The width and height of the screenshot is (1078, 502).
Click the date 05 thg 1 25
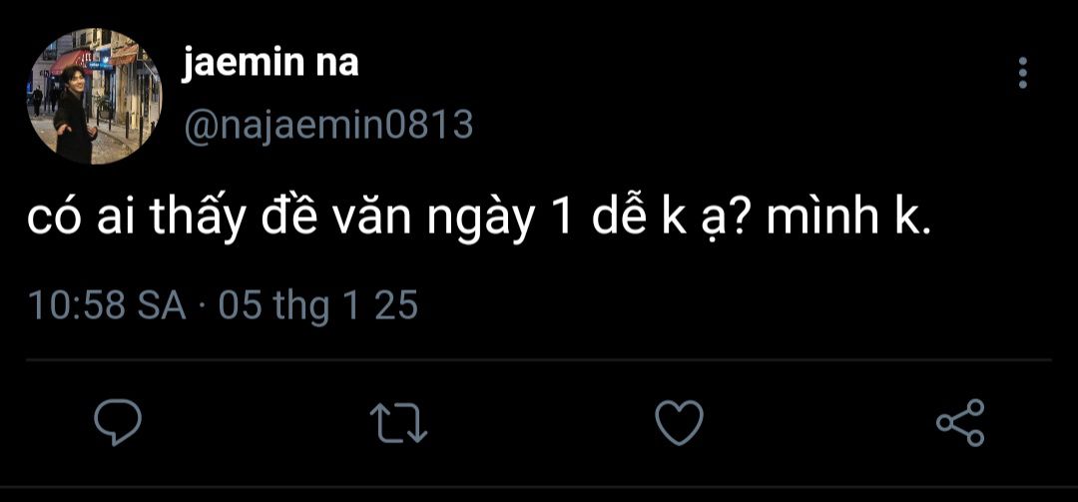point(318,306)
